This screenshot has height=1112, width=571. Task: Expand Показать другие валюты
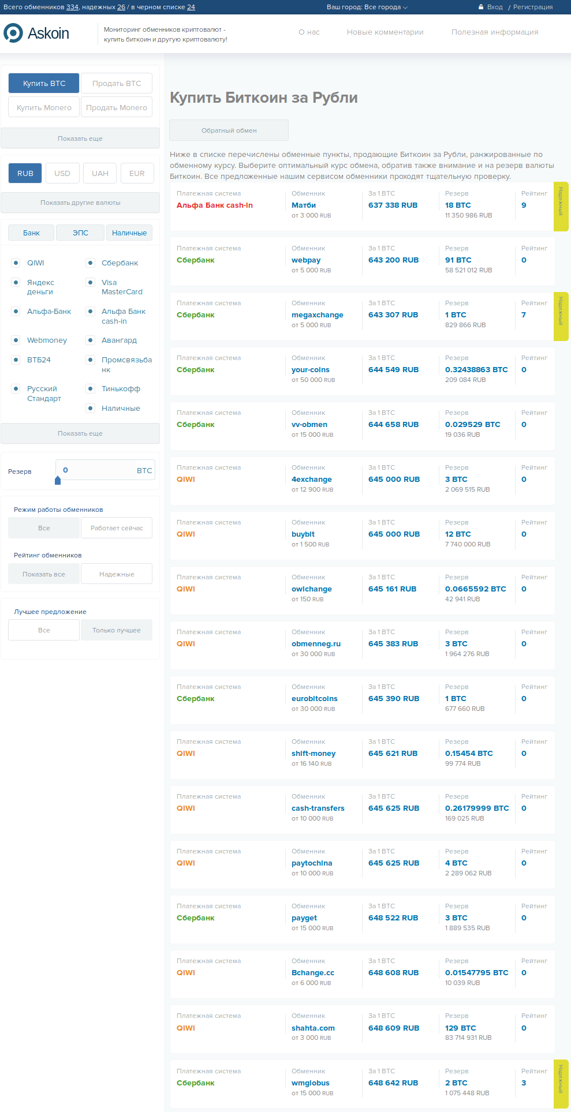click(80, 203)
